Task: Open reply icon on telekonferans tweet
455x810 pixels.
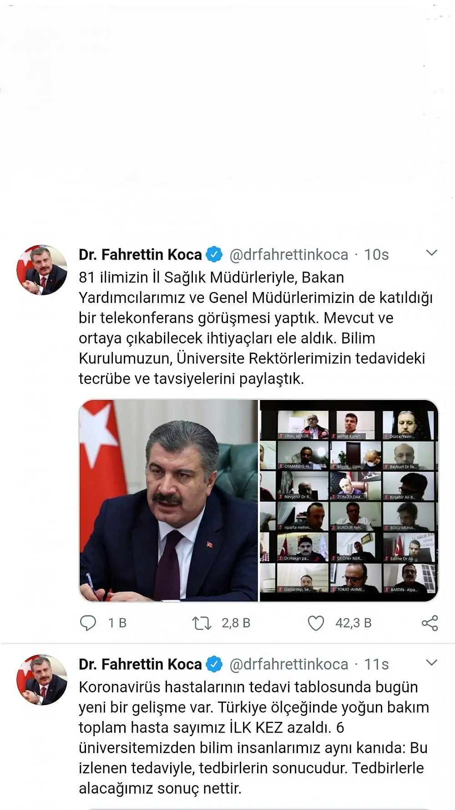Action: click(x=88, y=623)
